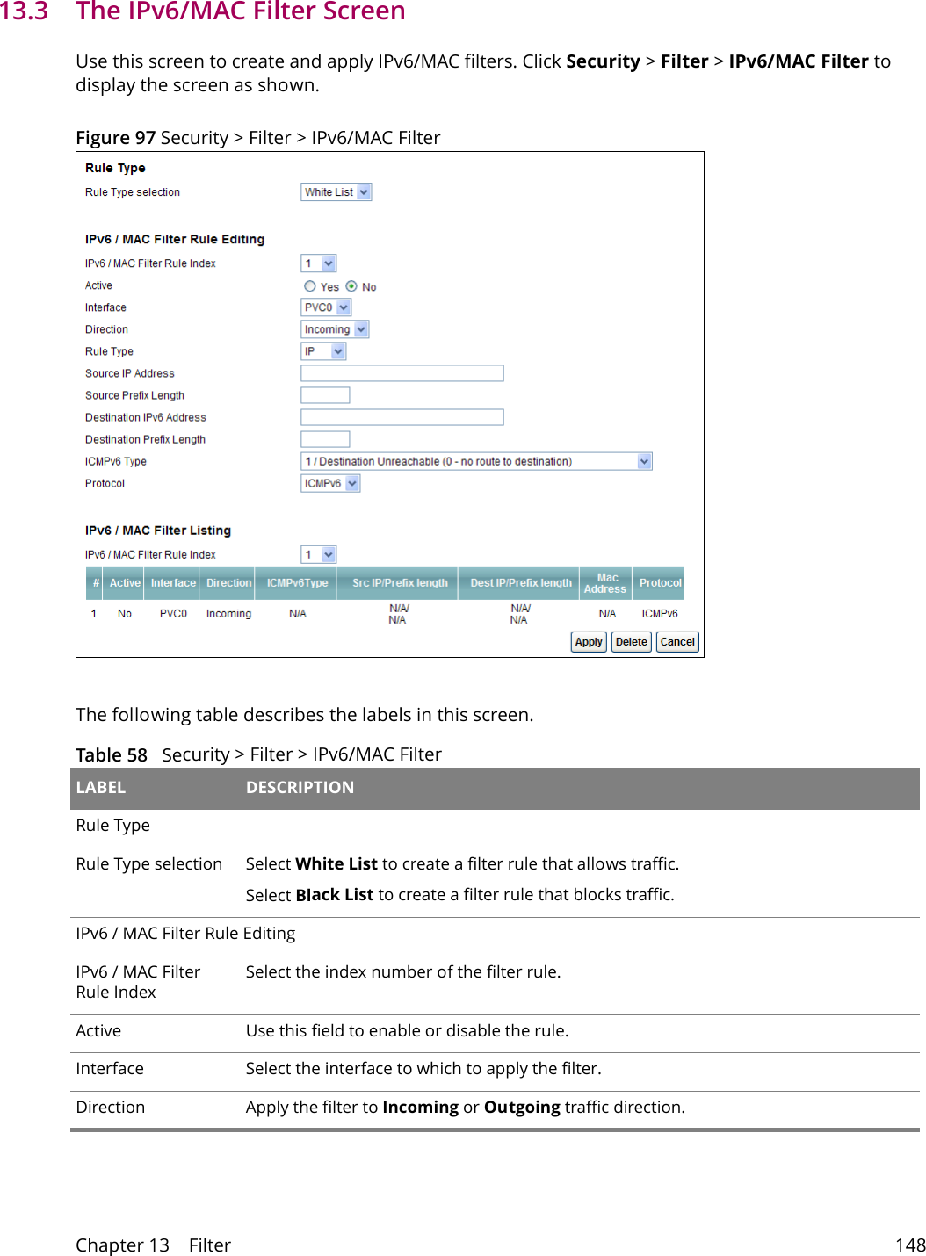Image resolution: width=926 pixels, height=1256 pixels.
Task: Click the Src IP/Prefix length column header
Action: point(398,582)
